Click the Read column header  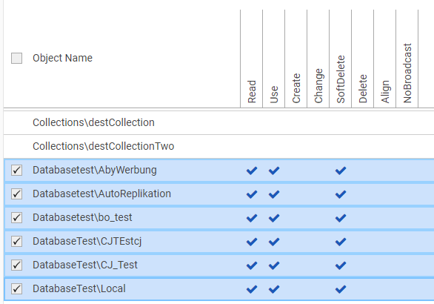tap(252, 91)
